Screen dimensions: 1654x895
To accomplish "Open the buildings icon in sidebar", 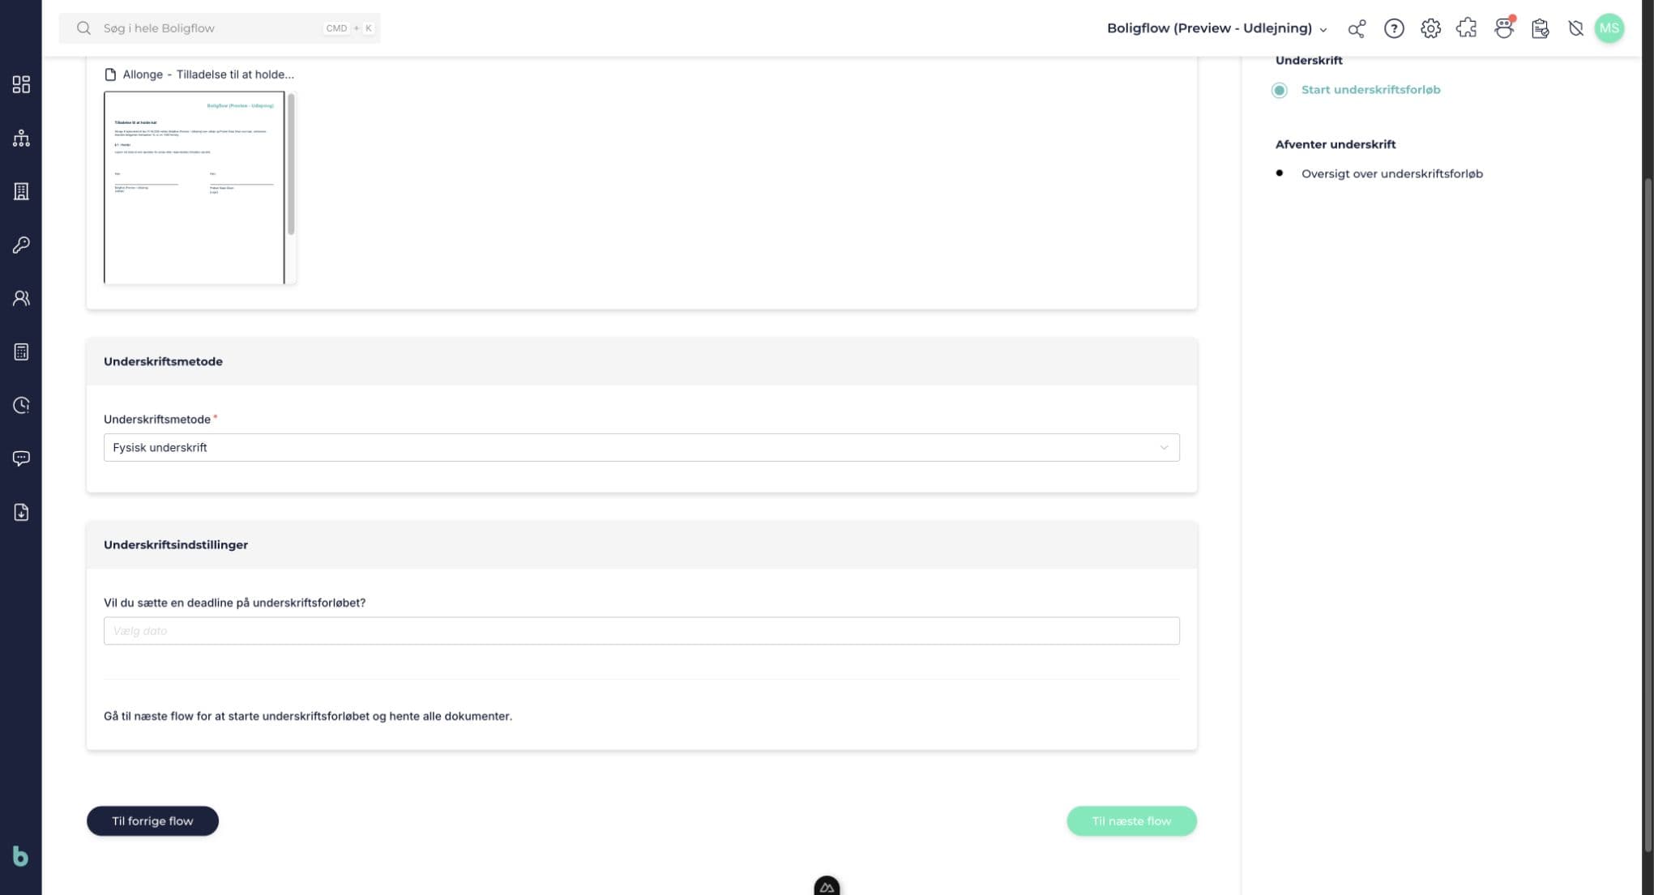I will click(21, 191).
